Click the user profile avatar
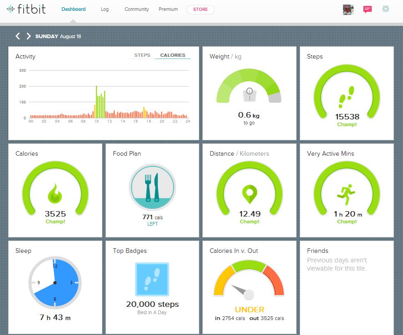403x335 pixels. click(x=348, y=10)
